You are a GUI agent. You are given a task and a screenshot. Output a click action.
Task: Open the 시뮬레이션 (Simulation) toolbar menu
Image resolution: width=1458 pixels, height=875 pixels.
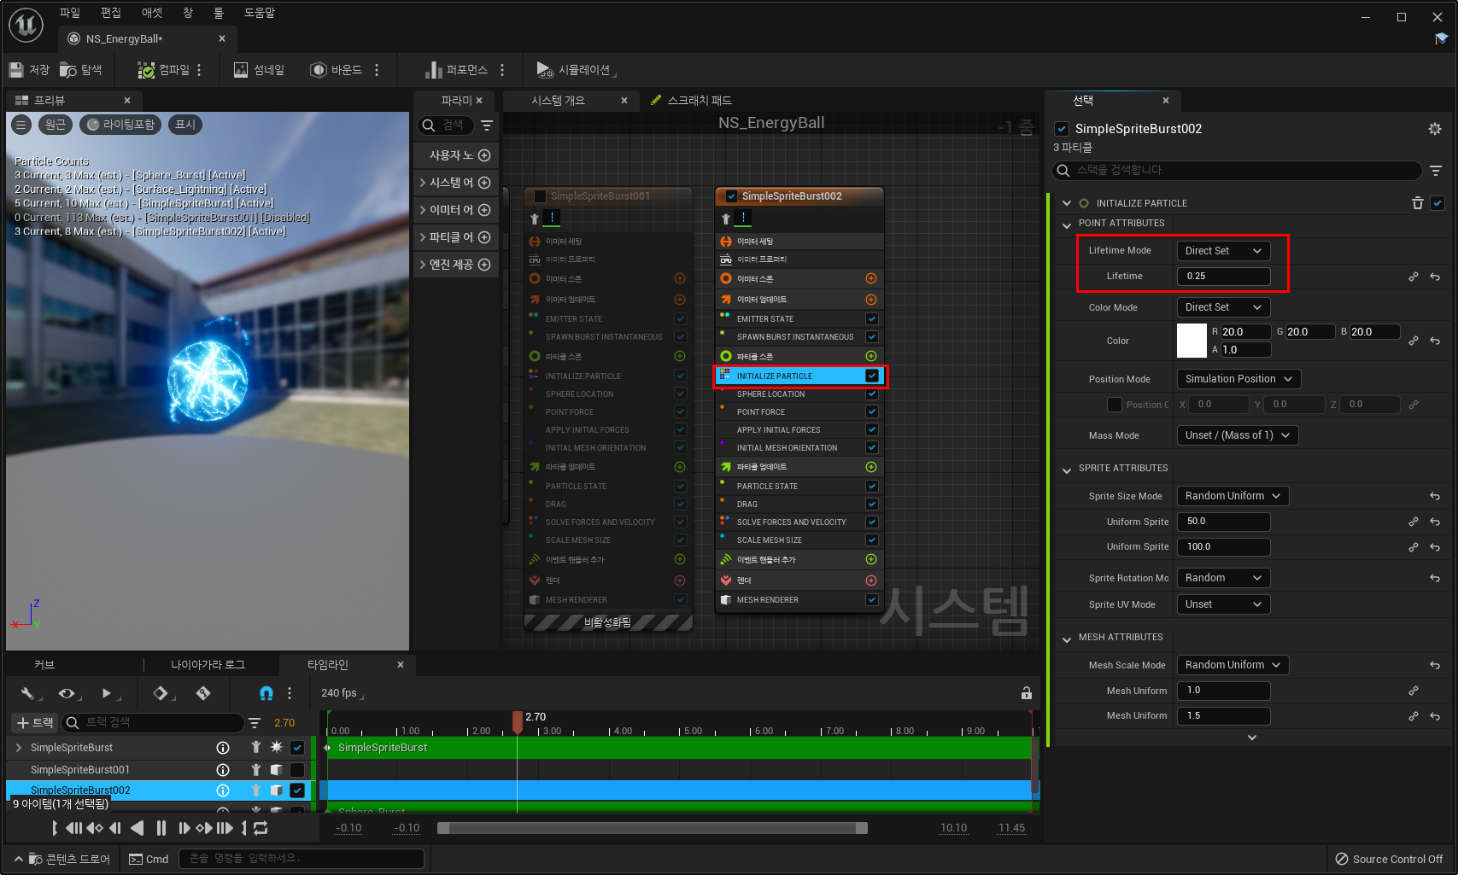point(575,70)
